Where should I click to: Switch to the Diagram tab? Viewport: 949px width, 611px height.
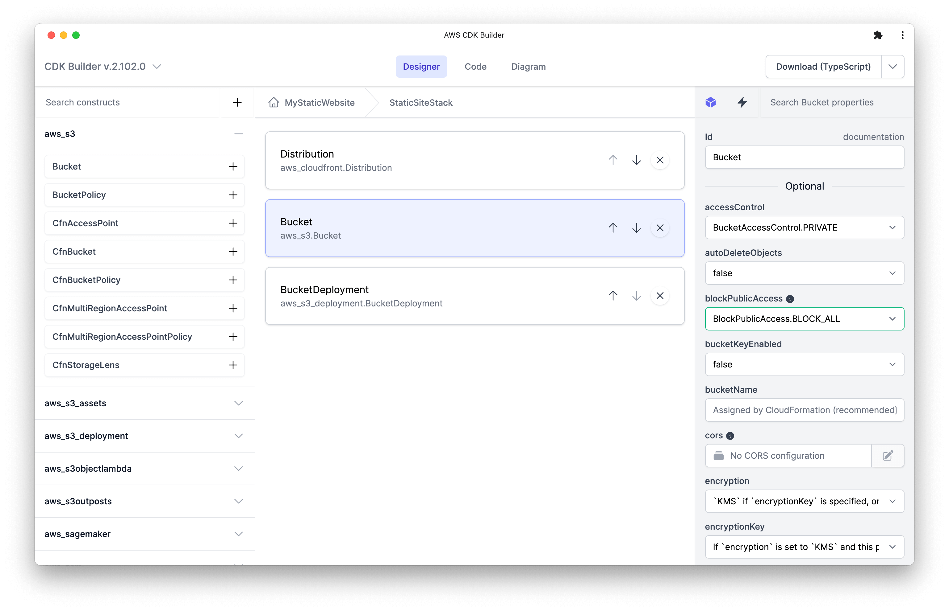click(x=528, y=67)
